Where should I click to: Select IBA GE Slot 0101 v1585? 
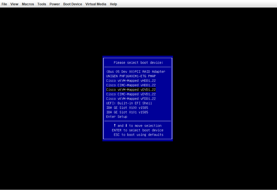(x=127, y=112)
